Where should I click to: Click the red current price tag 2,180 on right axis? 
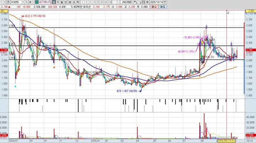[x=250, y=50]
